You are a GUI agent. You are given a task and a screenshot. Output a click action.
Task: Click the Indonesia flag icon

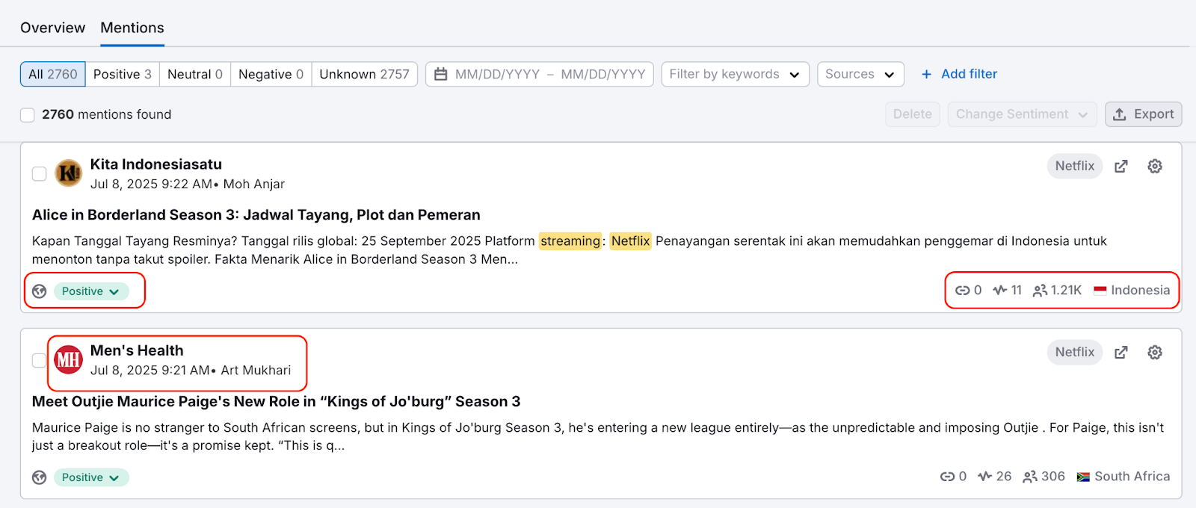click(x=1100, y=290)
